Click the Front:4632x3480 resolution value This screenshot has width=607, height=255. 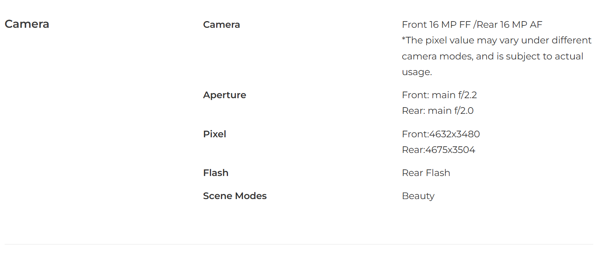pos(441,134)
